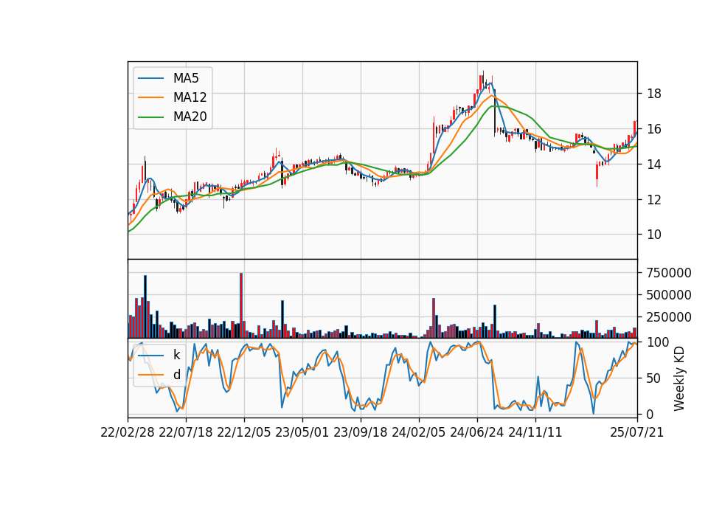Click the MA20 legend label

pos(190,117)
